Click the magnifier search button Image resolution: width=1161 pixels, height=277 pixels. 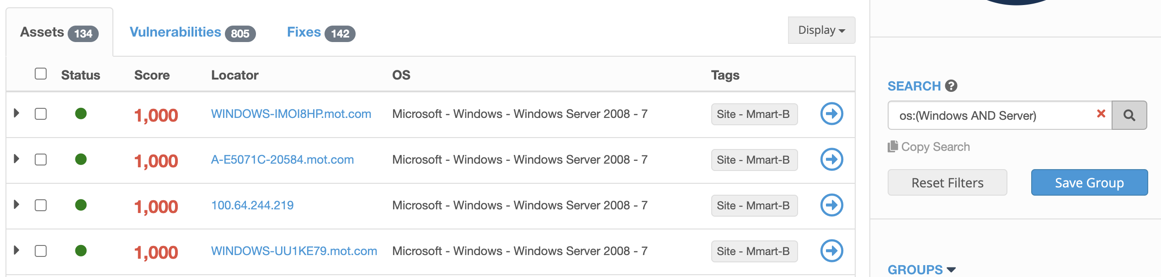click(1129, 115)
